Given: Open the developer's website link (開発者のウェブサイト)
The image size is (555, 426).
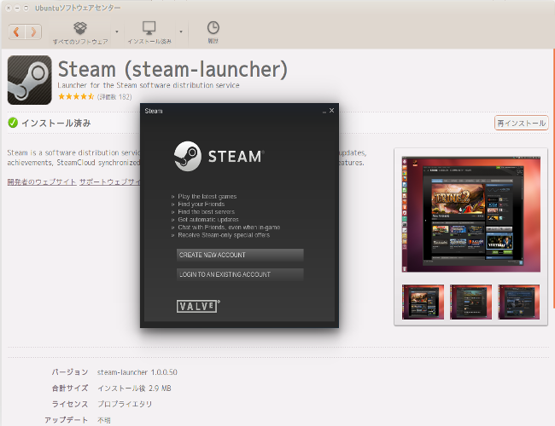Looking at the screenshot, I should point(42,182).
